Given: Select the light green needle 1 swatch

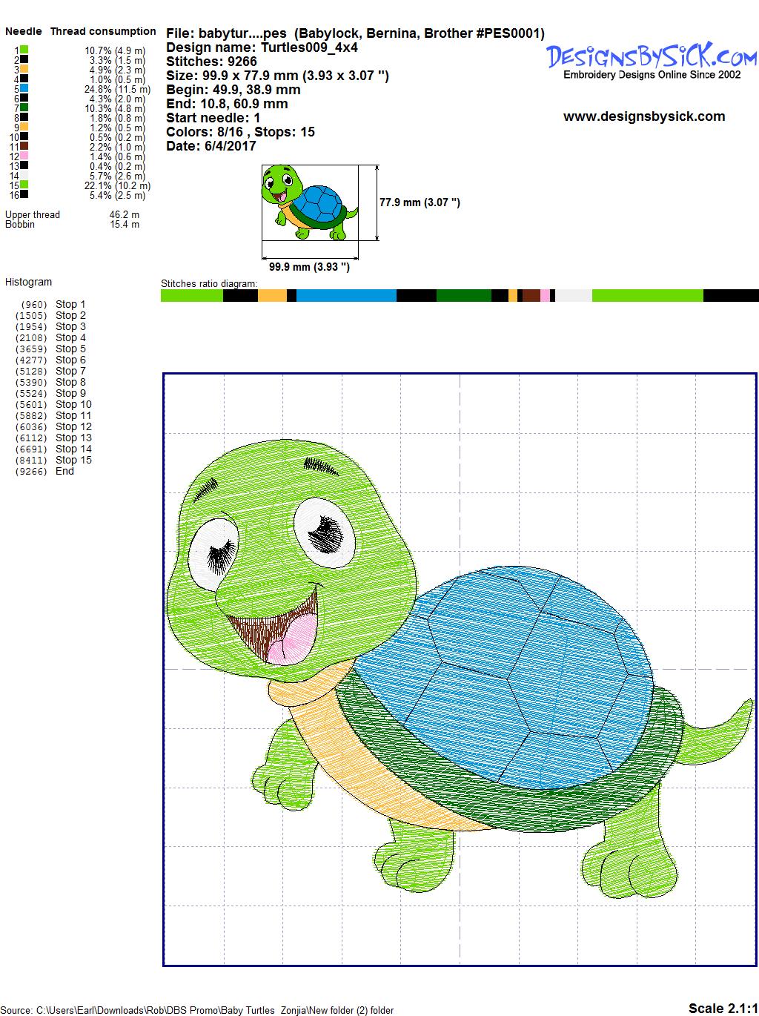Looking at the screenshot, I should pyautogui.click(x=24, y=50).
